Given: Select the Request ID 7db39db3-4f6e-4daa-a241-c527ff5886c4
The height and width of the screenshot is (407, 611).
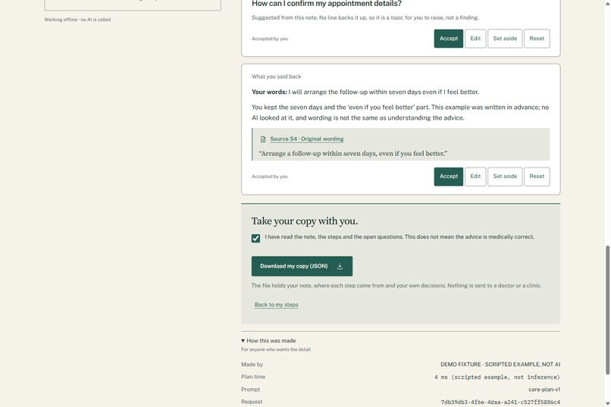Looking at the screenshot, I should [500, 402].
